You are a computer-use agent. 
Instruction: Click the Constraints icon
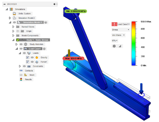pyautogui.click(x=29, y=66)
